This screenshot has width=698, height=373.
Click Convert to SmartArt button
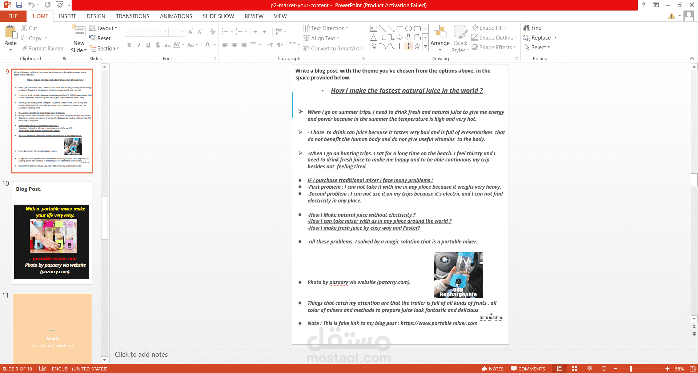(333, 48)
